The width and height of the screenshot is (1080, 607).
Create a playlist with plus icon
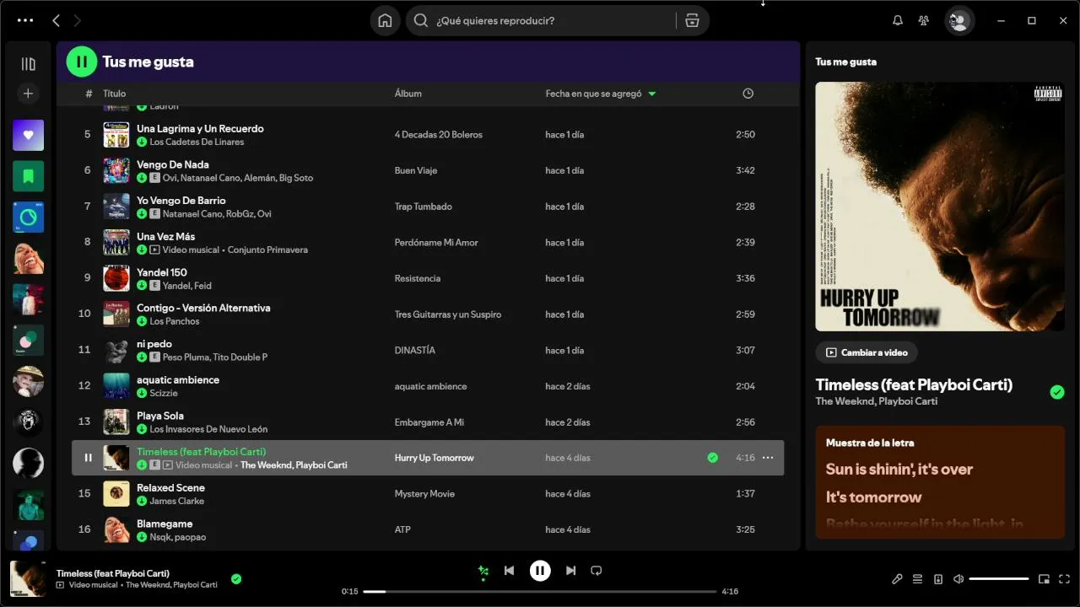(x=28, y=94)
